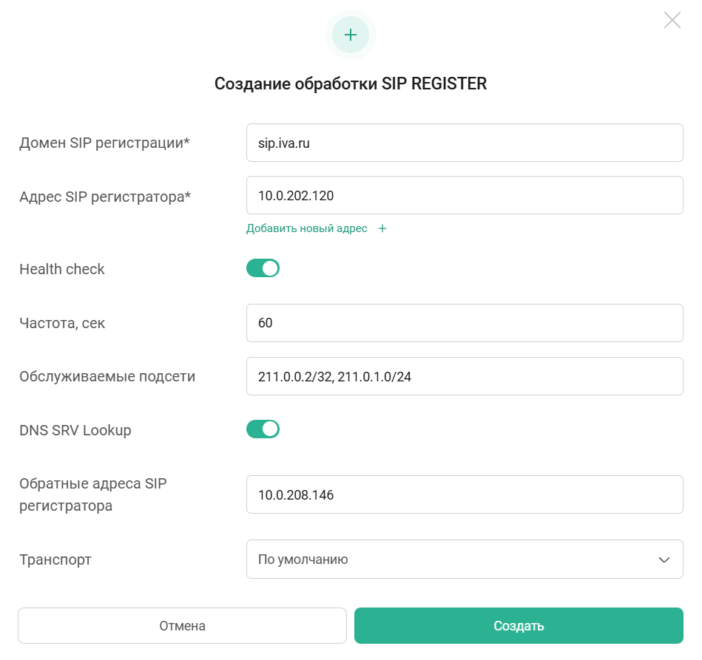Click the Транспорт label text
The image size is (702, 660).
point(55,559)
